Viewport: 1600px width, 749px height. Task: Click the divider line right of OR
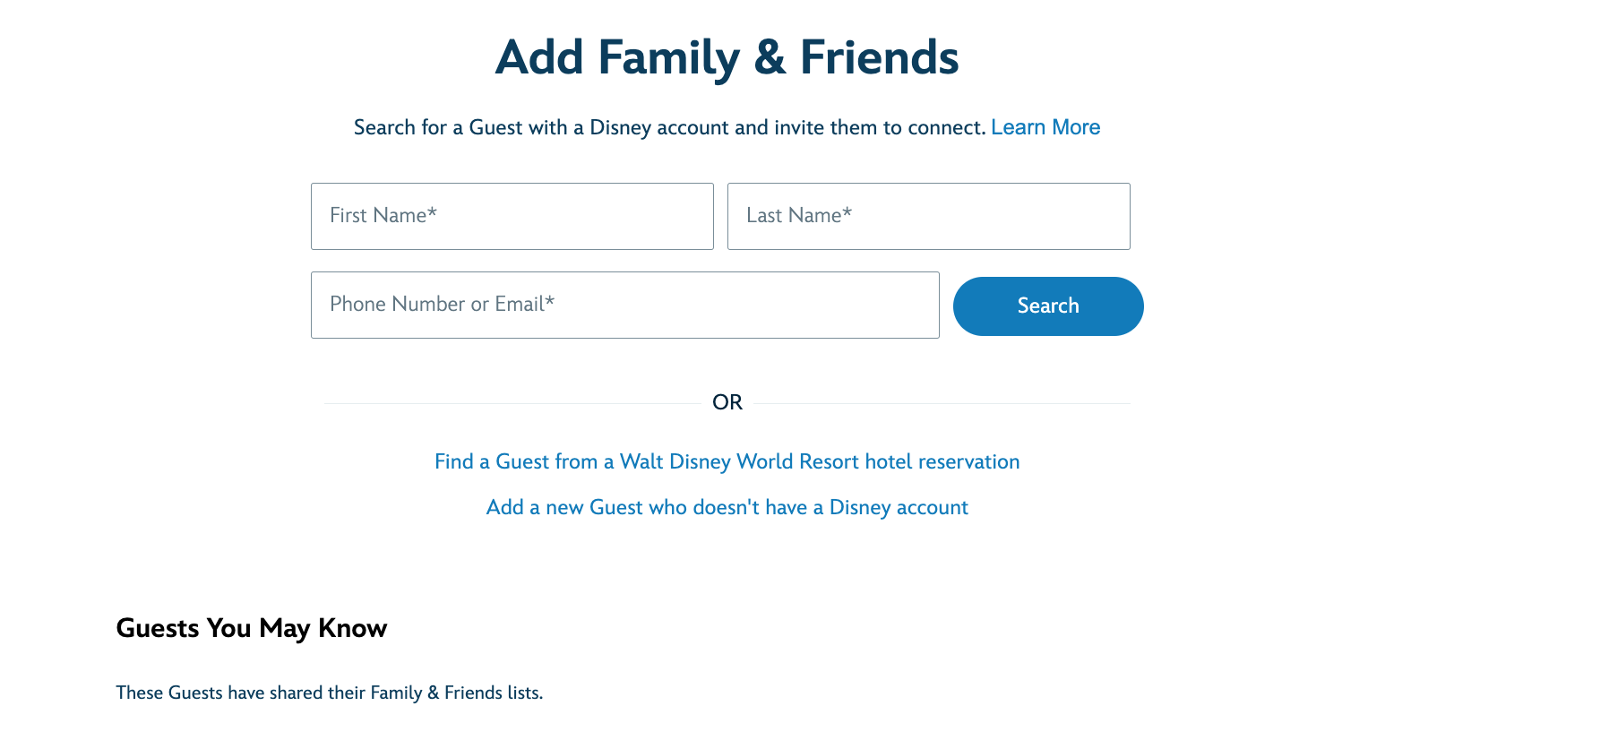coord(941,403)
